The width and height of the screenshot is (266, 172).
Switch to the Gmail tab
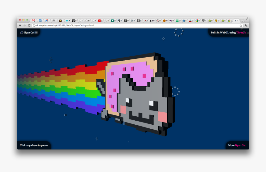click(x=33, y=21)
